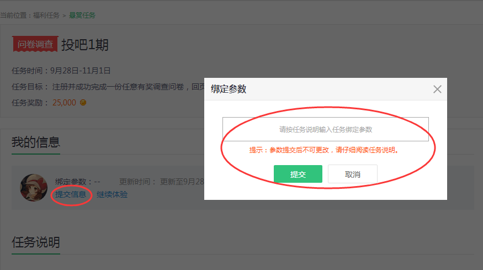Viewport: 483px width, 270px height.
Task: Click the 绑定参数 label in my info
Action: click(77, 182)
